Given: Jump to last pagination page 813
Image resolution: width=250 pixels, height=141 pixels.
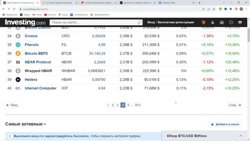Looking at the screenshot, I should [137, 105].
